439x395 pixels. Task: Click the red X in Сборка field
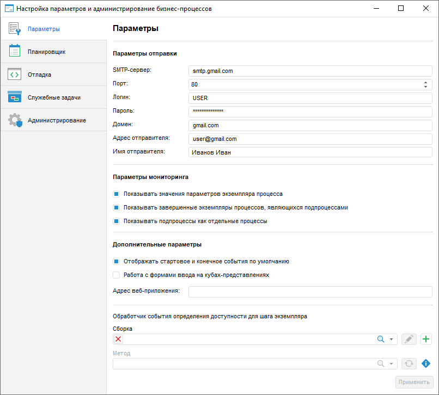coord(119,339)
